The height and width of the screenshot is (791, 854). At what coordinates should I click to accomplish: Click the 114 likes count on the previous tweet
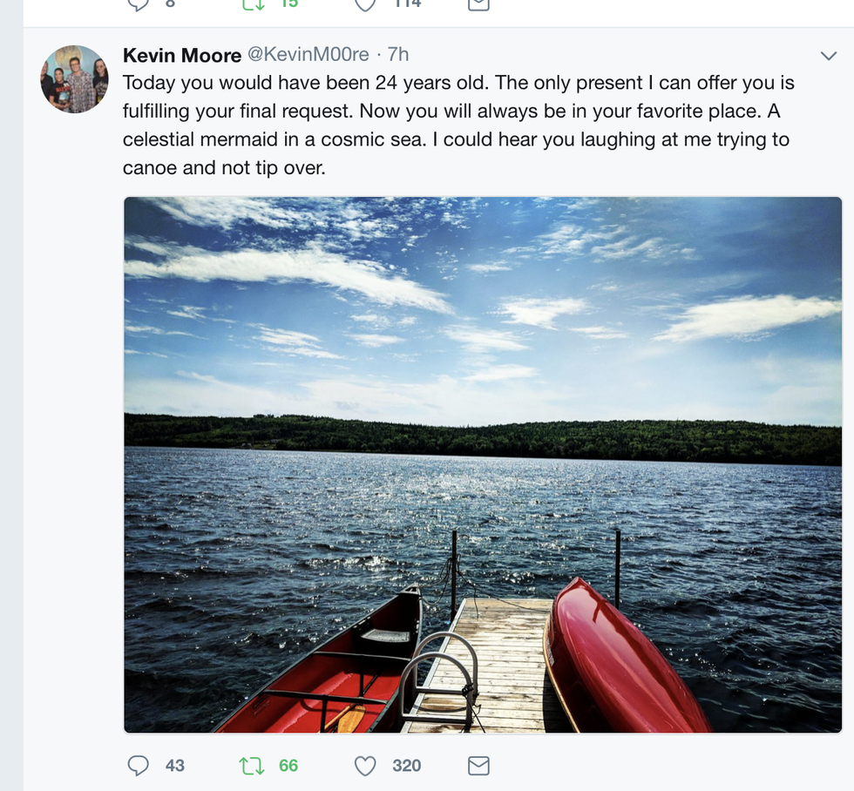[406, 3]
